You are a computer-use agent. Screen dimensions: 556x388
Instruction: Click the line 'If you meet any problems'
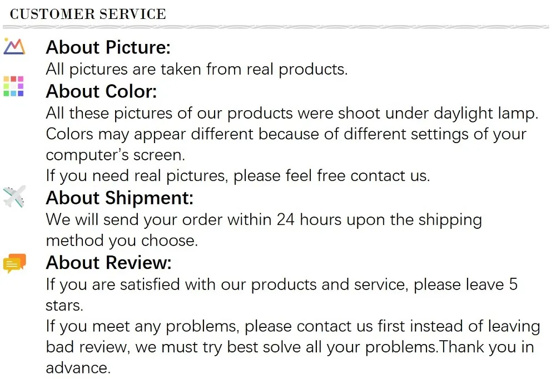click(293, 327)
